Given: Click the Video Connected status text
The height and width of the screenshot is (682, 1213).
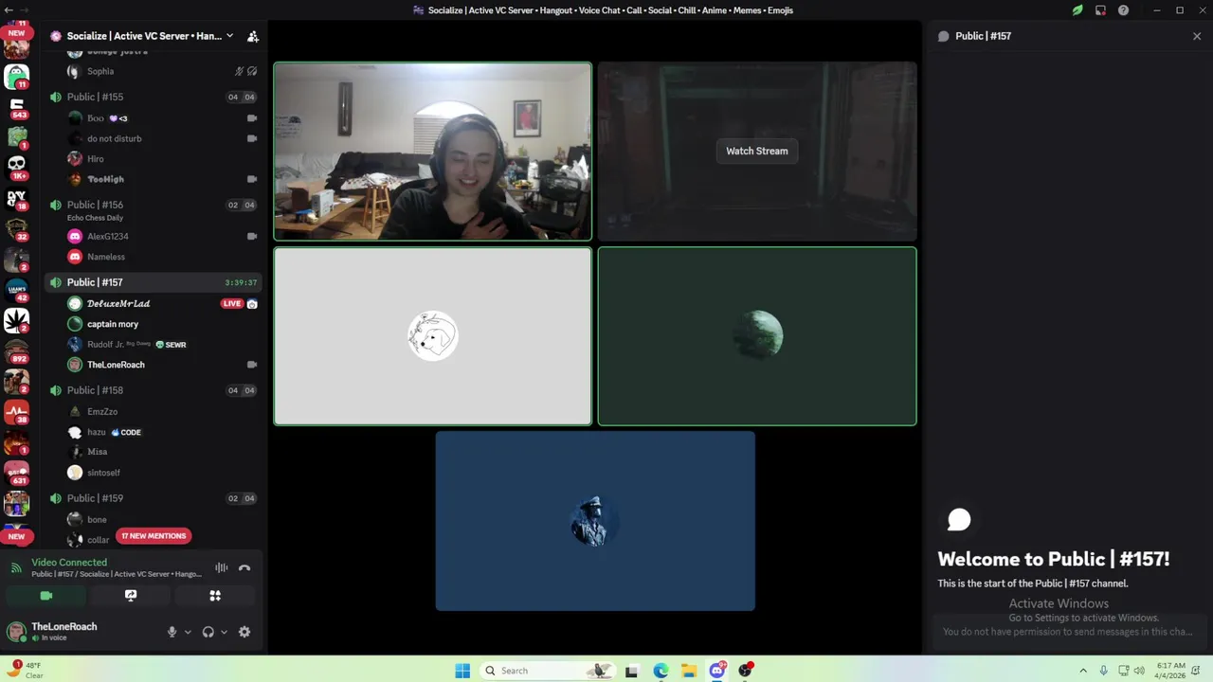Looking at the screenshot, I should (69, 563).
